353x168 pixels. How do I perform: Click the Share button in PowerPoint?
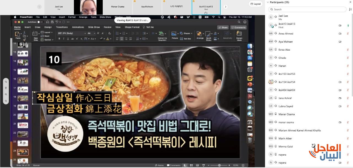click(x=223, y=27)
